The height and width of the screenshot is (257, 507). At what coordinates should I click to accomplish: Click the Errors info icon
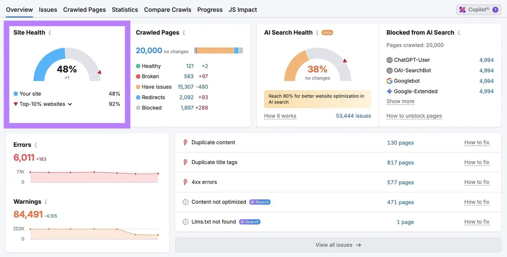coord(35,145)
